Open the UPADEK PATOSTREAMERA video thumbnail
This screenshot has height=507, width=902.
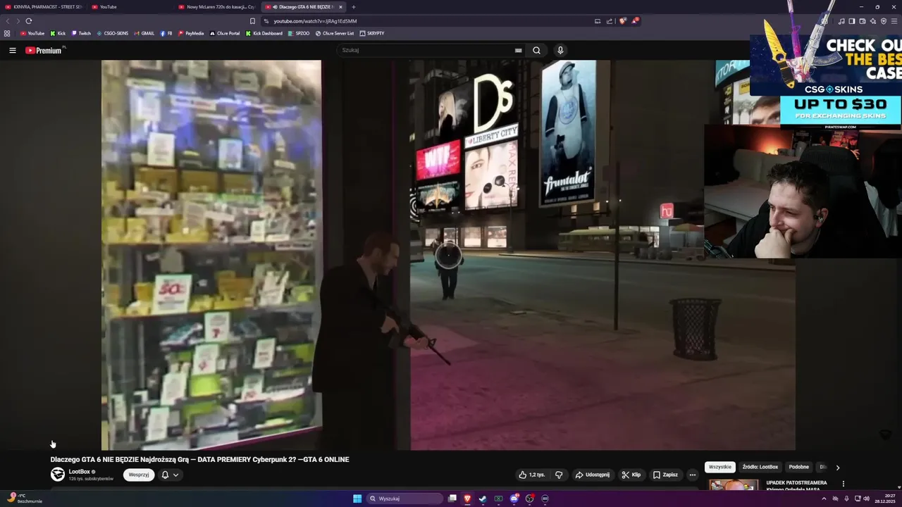[734, 484]
